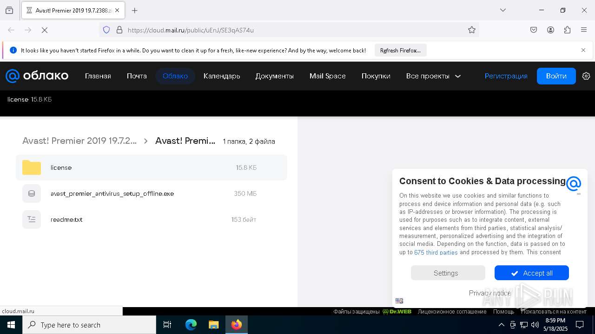This screenshot has width=595, height=334.
Task: Click the Облако logo
Action: (37, 76)
